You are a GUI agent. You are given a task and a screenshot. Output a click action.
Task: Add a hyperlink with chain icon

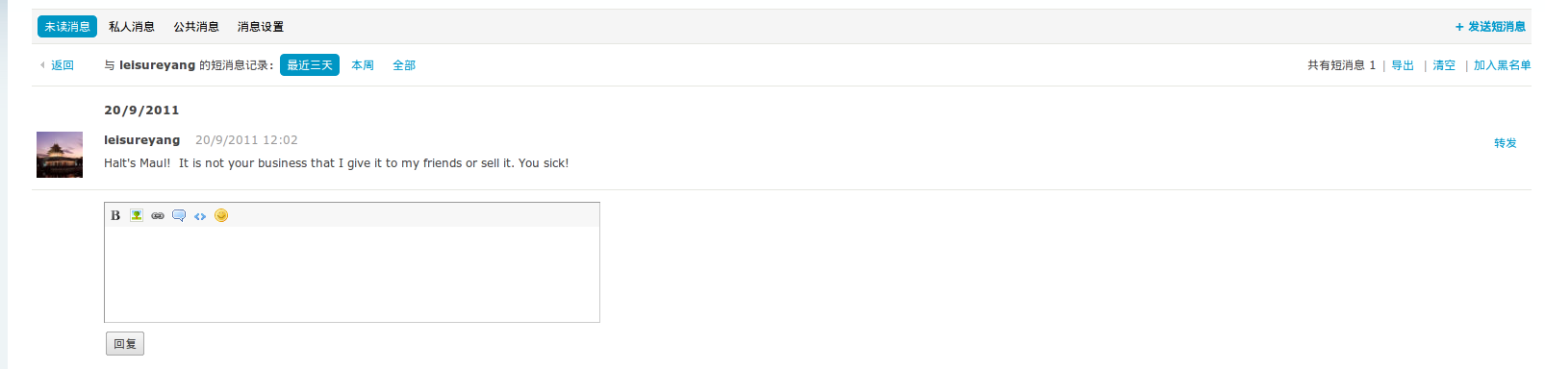pyautogui.click(x=158, y=215)
